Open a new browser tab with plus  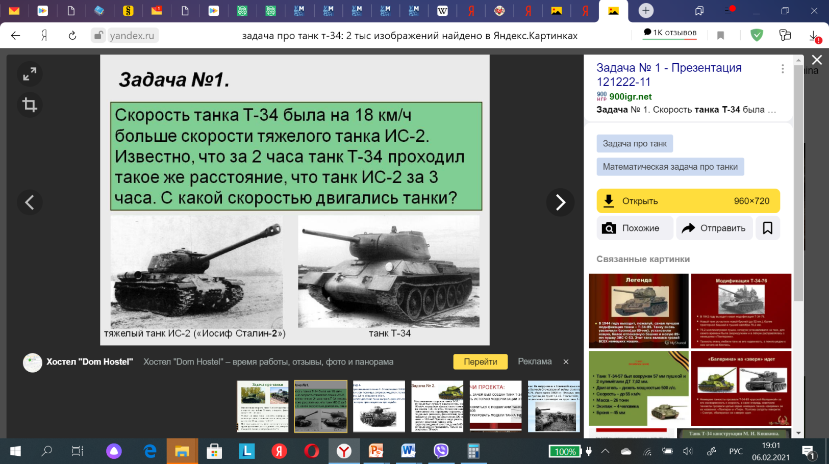coord(646,10)
